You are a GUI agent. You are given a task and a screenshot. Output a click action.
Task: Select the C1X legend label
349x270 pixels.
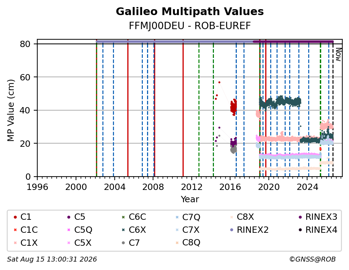(x=29, y=243)
